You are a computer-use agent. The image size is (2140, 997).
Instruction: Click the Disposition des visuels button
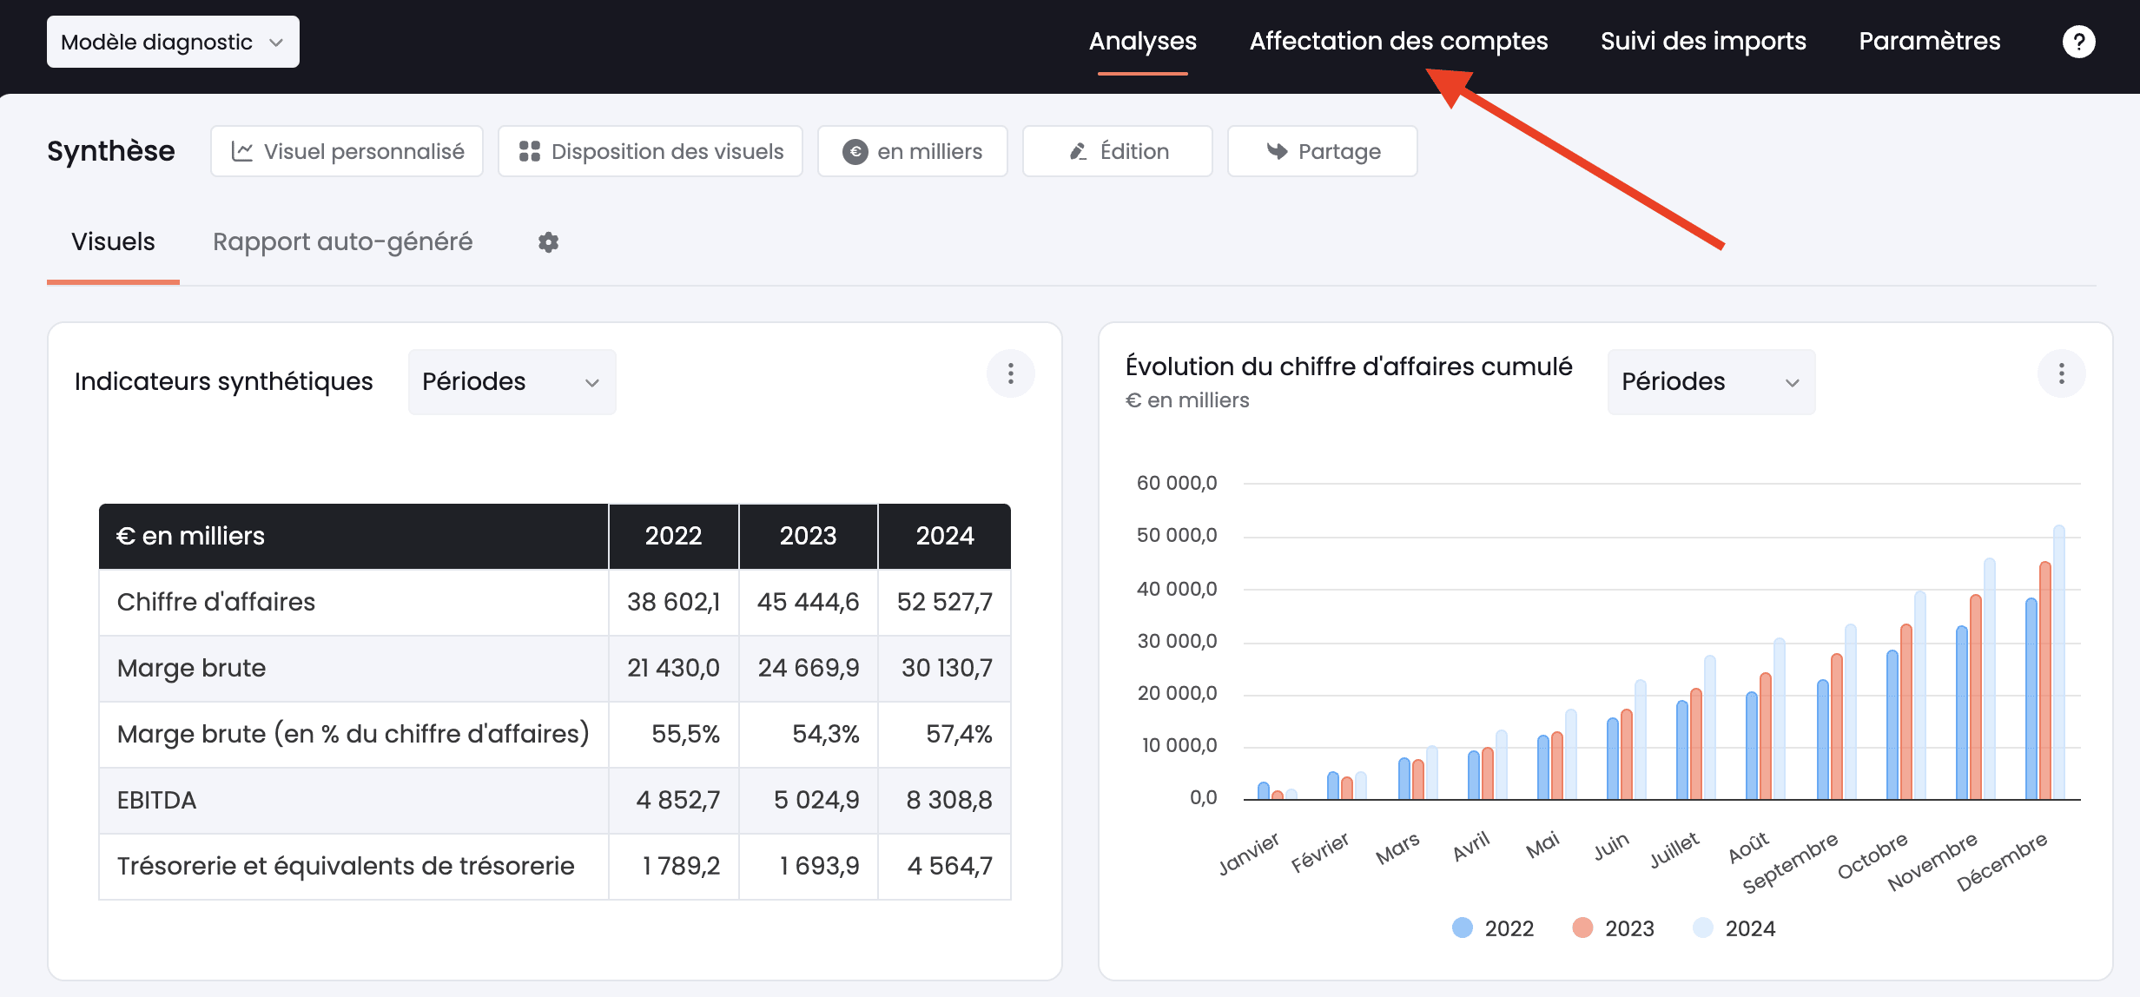pyautogui.click(x=651, y=151)
